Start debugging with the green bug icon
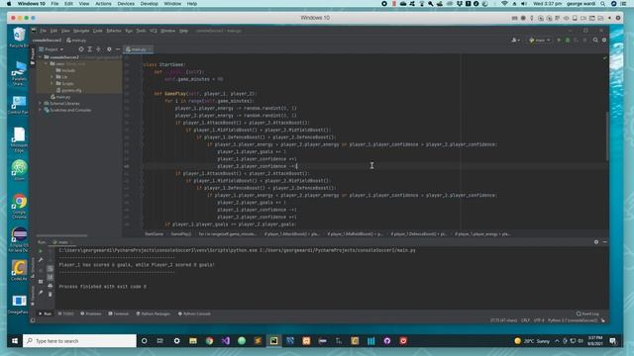The image size is (634, 356). (568, 40)
